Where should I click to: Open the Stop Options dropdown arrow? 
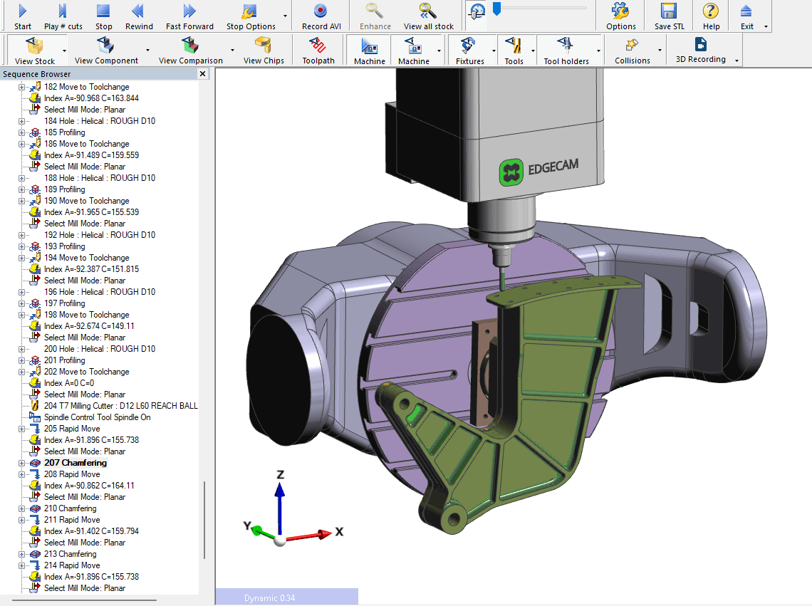(x=285, y=16)
